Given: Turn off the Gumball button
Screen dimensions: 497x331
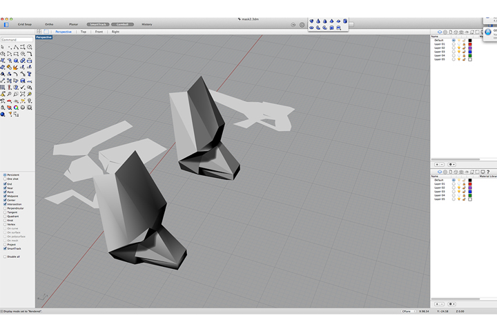Looking at the screenshot, I should [122, 24].
